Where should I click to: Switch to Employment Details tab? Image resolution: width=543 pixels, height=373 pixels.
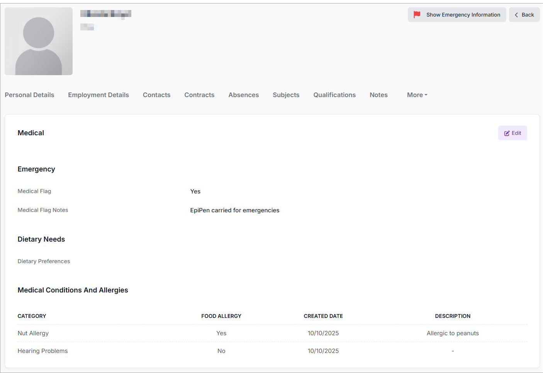98,95
